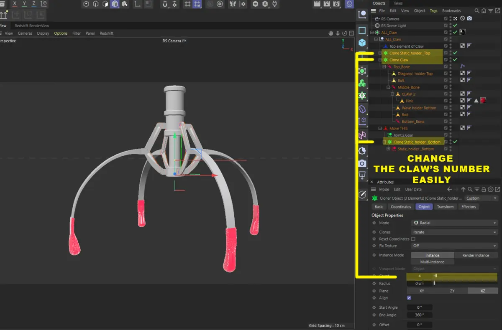The width and height of the screenshot is (502, 330).
Task: Lock the Attributes manager element
Action: tap(484, 190)
